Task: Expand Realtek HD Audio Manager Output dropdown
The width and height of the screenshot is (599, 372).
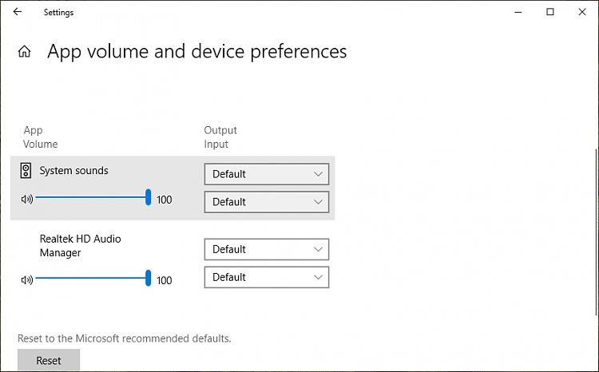Action: [x=267, y=249]
